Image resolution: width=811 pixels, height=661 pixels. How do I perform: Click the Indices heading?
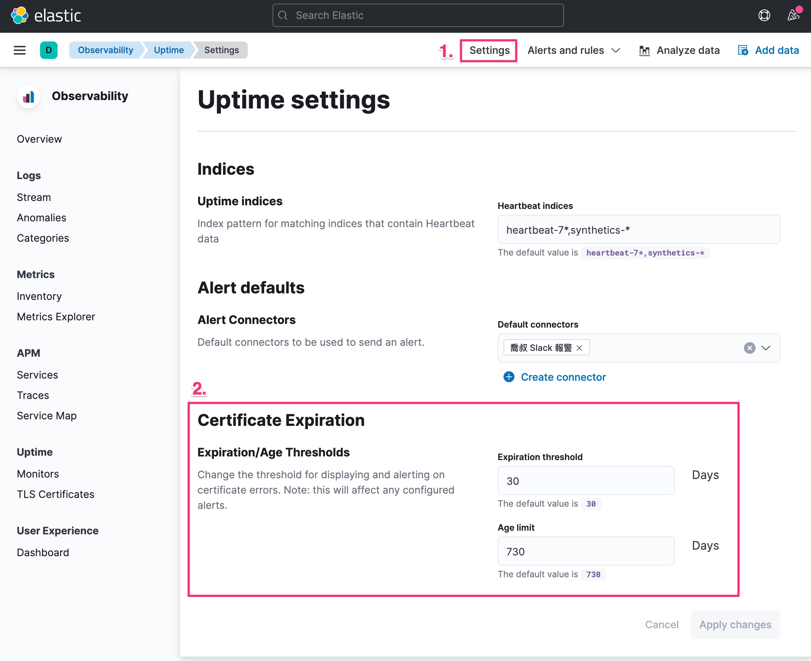[226, 169]
